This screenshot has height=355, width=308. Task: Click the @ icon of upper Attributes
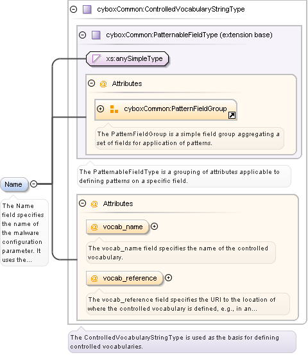click(103, 83)
